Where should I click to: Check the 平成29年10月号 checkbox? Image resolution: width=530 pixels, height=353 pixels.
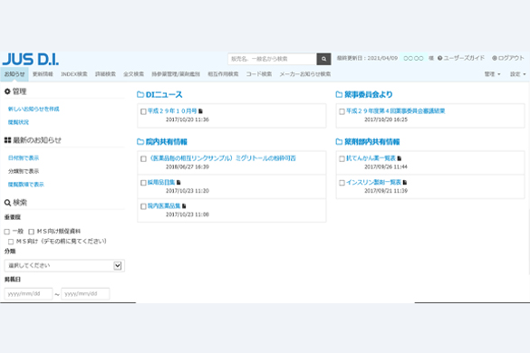143,111
